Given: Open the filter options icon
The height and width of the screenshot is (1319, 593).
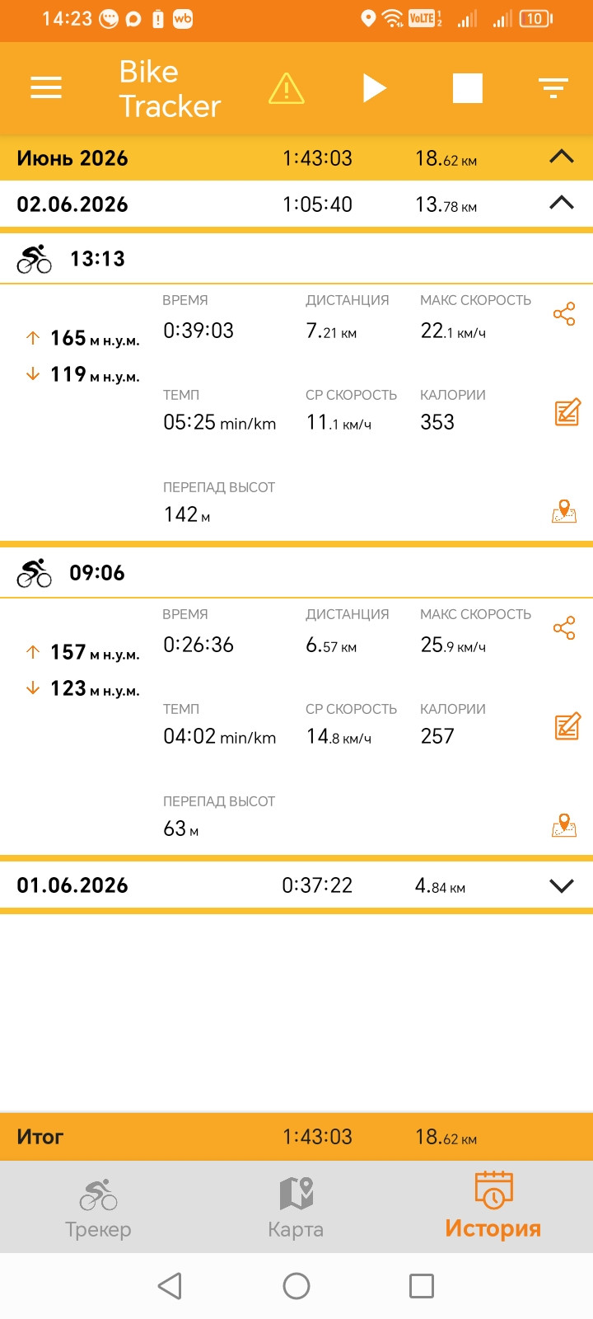Looking at the screenshot, I should coord(553,88).
